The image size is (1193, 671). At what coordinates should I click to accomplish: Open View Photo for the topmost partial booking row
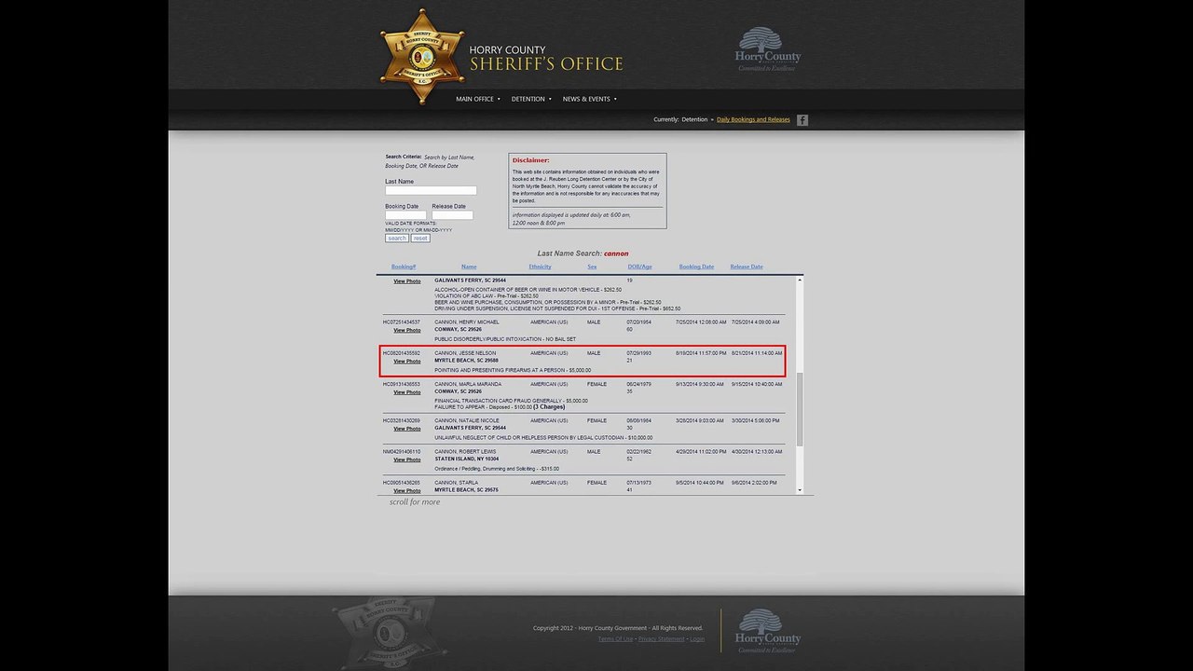406,281
